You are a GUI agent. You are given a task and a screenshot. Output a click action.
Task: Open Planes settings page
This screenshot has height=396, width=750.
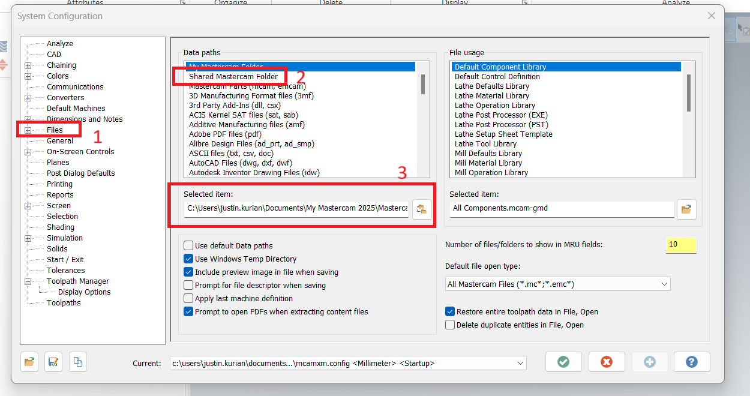[58, 162]
